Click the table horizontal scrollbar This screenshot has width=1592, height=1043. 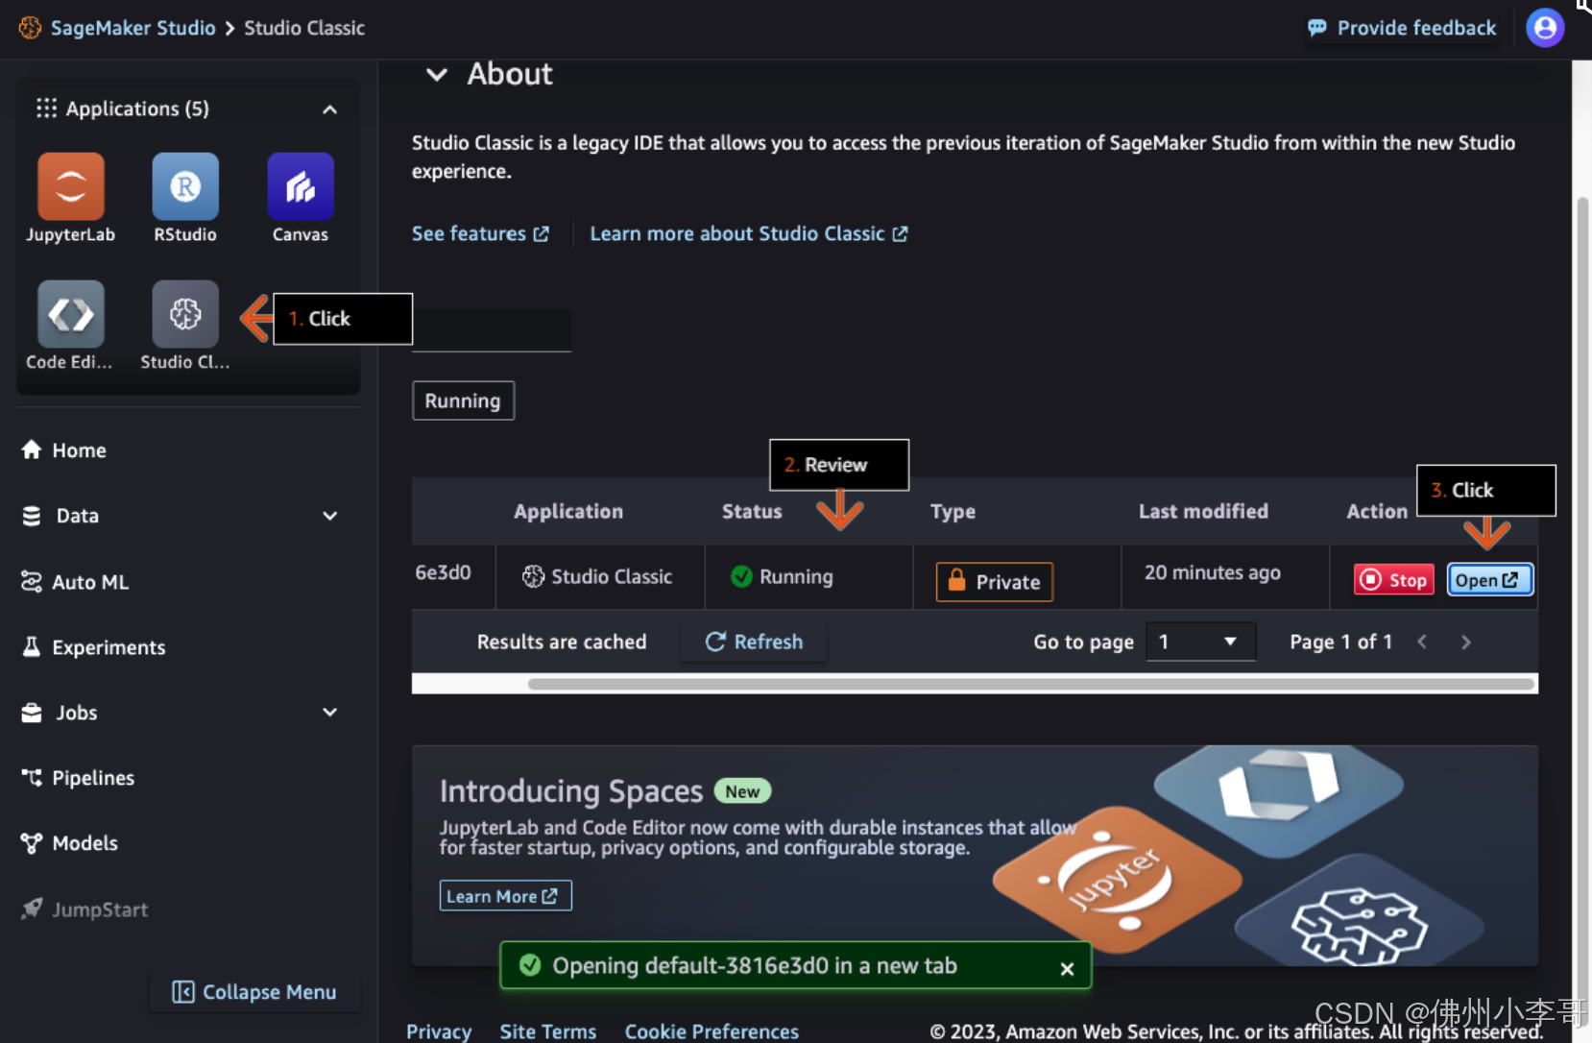click(1030, 684)
